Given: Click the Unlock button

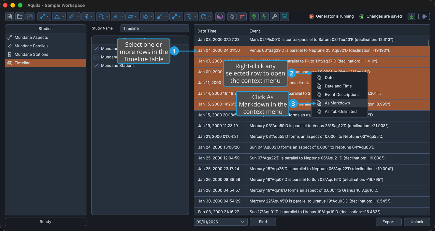Looking at the screenshot, I should 417,222.
